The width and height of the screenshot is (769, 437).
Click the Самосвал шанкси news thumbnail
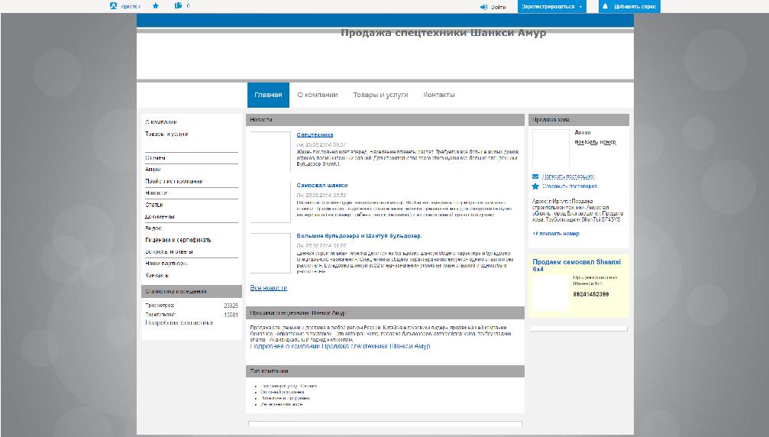tap(270, 202)
